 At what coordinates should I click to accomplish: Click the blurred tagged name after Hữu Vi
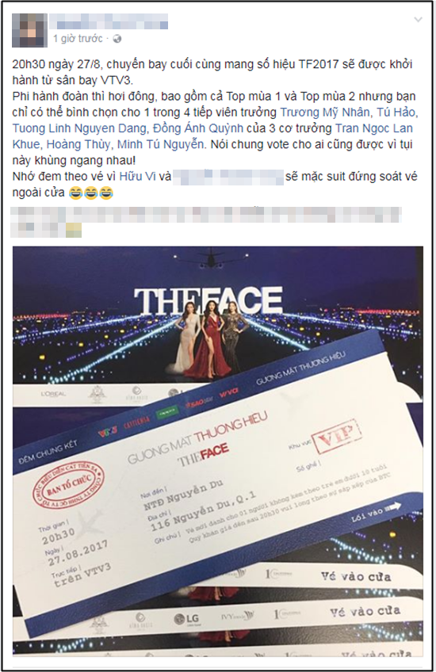tap(228, 177)
